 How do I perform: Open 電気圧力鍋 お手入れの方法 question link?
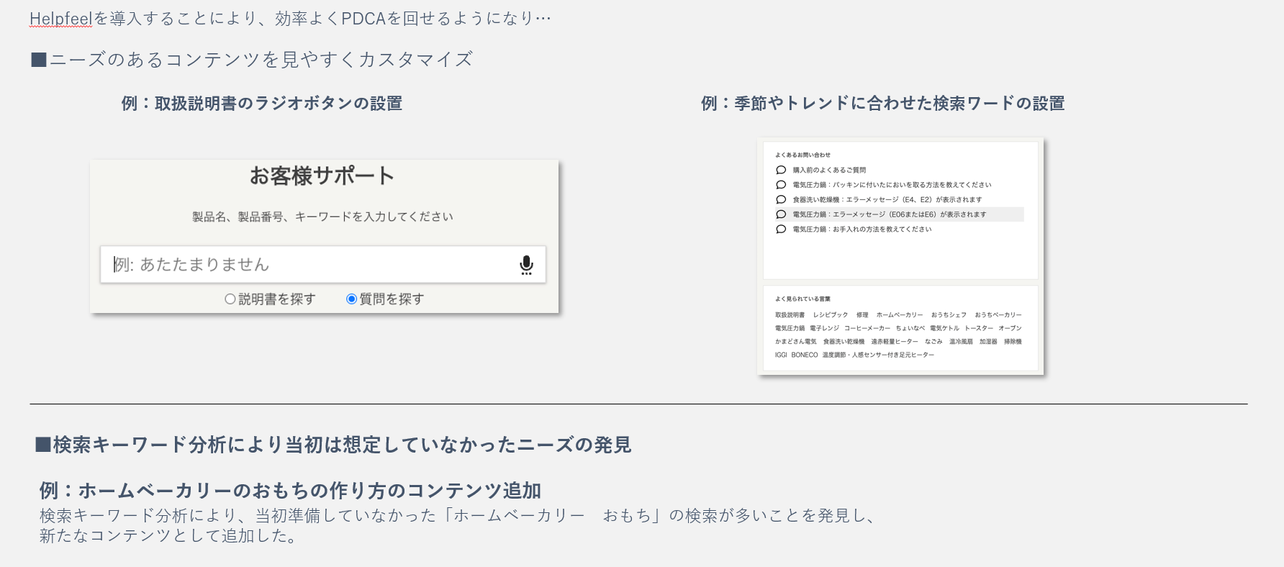(862, 230)
